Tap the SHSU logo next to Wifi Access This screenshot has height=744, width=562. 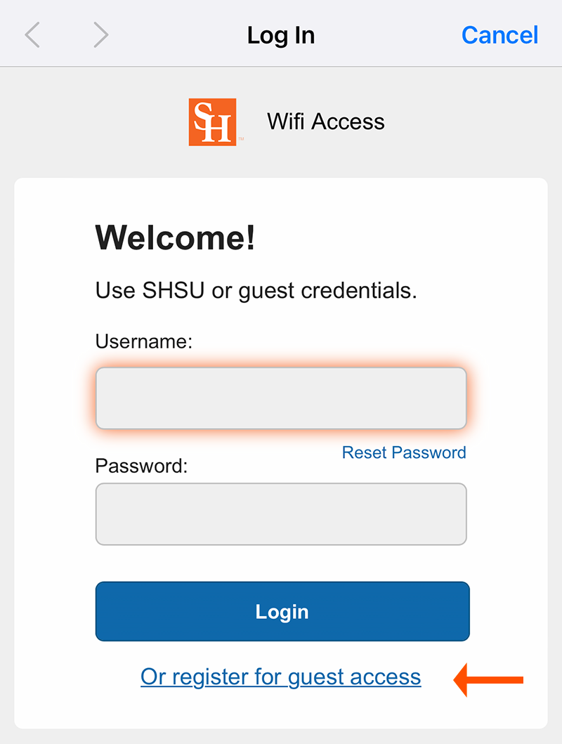(x=213, y=121)
